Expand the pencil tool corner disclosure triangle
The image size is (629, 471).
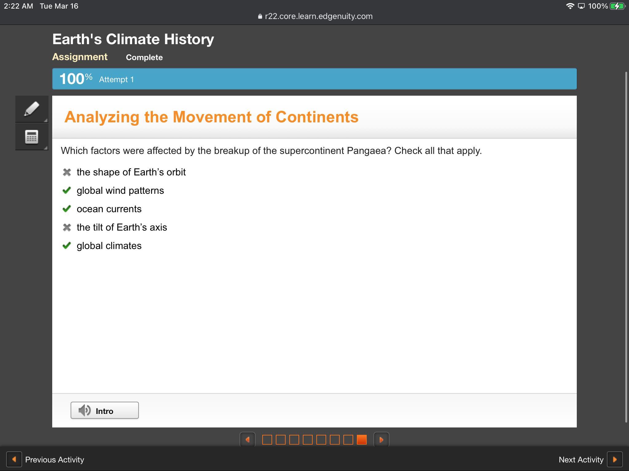click(46, 120)
